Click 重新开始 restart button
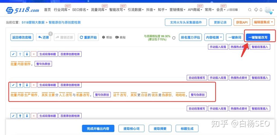 [88, 37]
